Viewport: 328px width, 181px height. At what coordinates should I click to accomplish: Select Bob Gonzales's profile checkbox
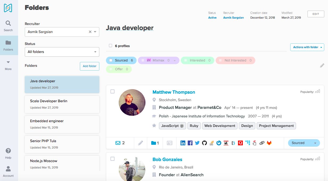click(x=113, y=159)
